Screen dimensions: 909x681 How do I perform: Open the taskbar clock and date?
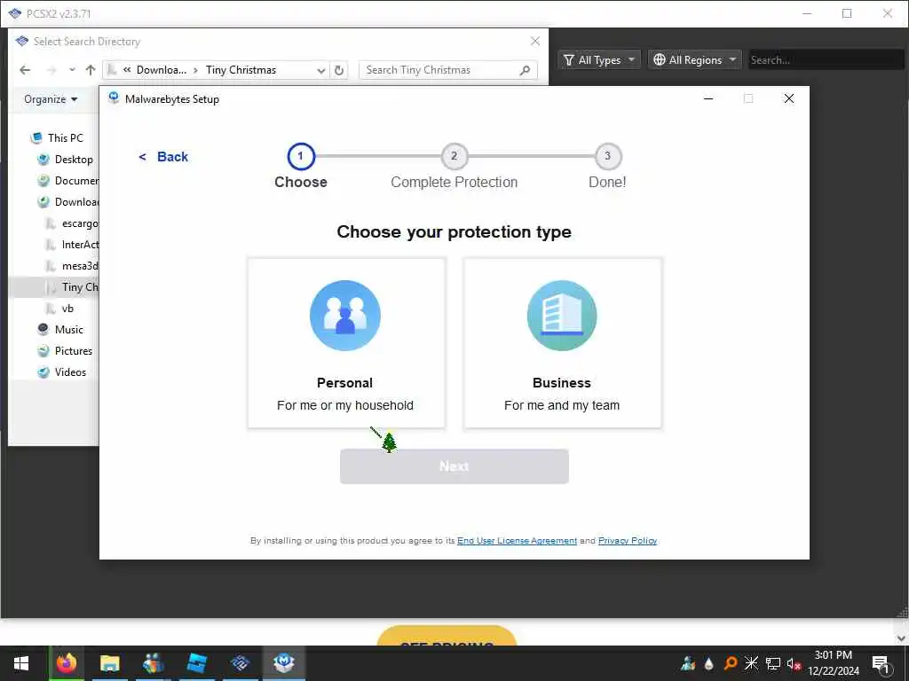834,663
